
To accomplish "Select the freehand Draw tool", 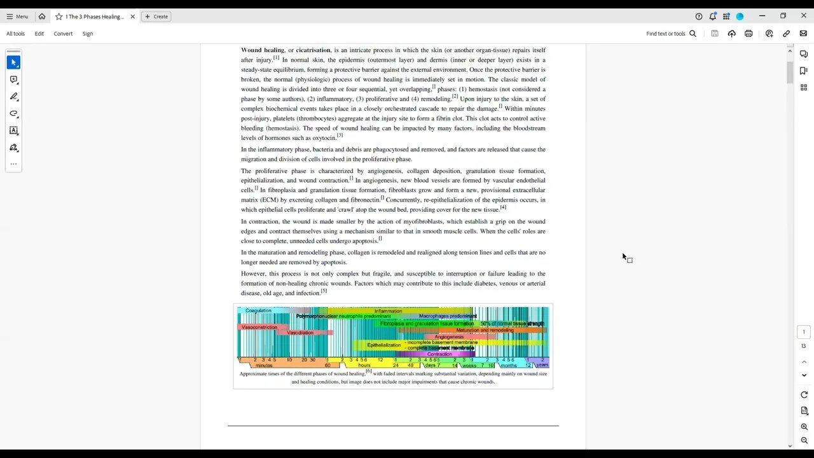I will (13, 114).
